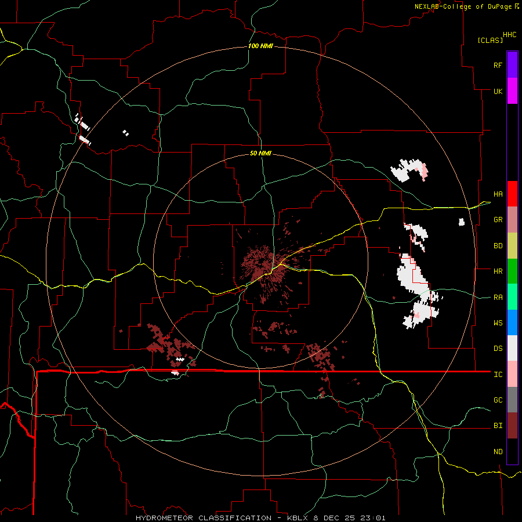Select the BD yellow legend block
522x522 pixels.
click(x=512, y=246)
